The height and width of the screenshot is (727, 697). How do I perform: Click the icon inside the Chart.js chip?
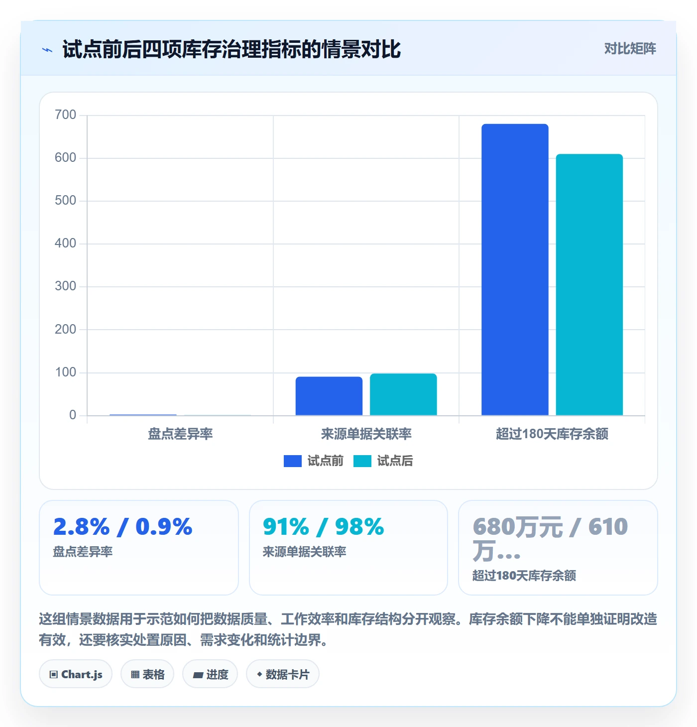54,675
